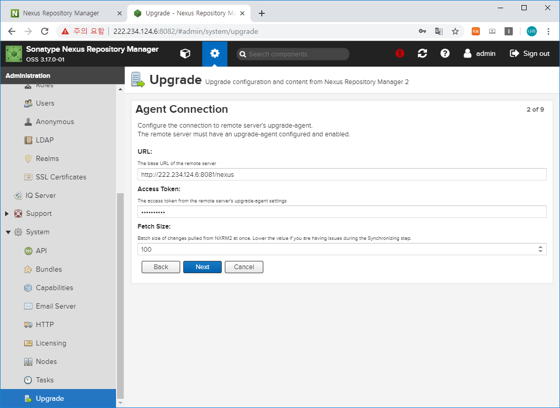The width and height of the screenshot is (560, 408).
Task: Click the Email Server envelope icon
Action: coord(28,306)
